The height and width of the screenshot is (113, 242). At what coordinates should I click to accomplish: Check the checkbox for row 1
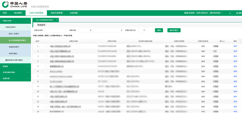coord(46,46)
